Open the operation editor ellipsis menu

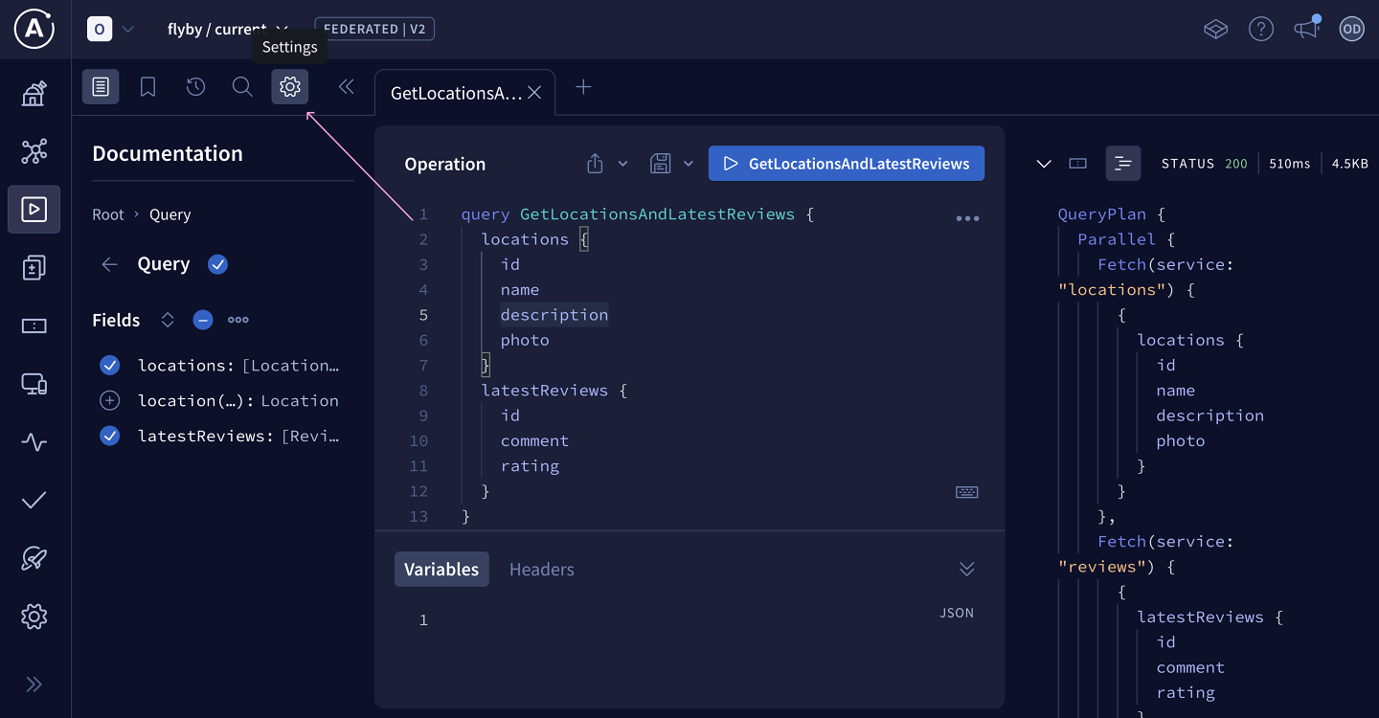(968, 218)
